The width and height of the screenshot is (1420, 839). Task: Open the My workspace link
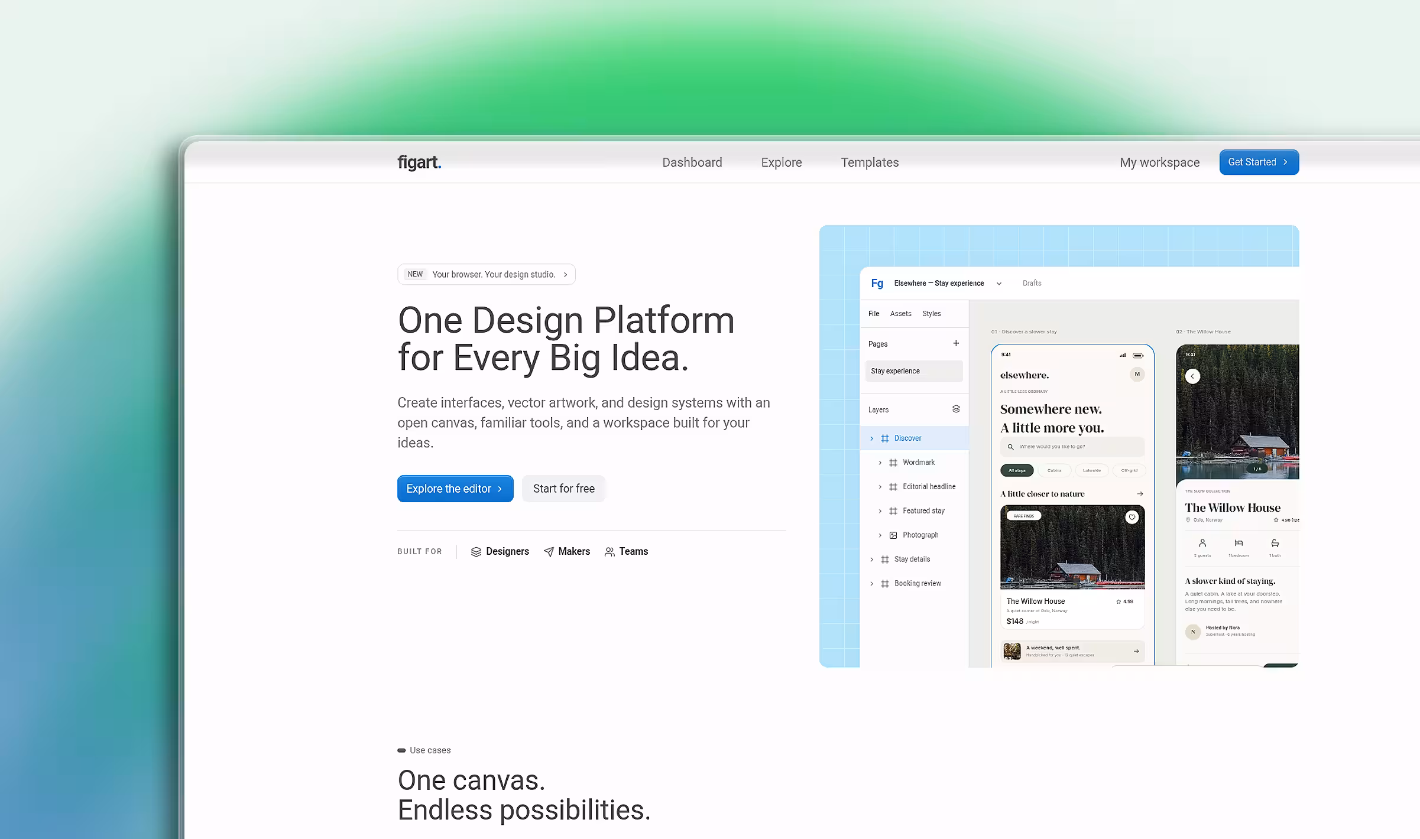[x=1159, y=162]
